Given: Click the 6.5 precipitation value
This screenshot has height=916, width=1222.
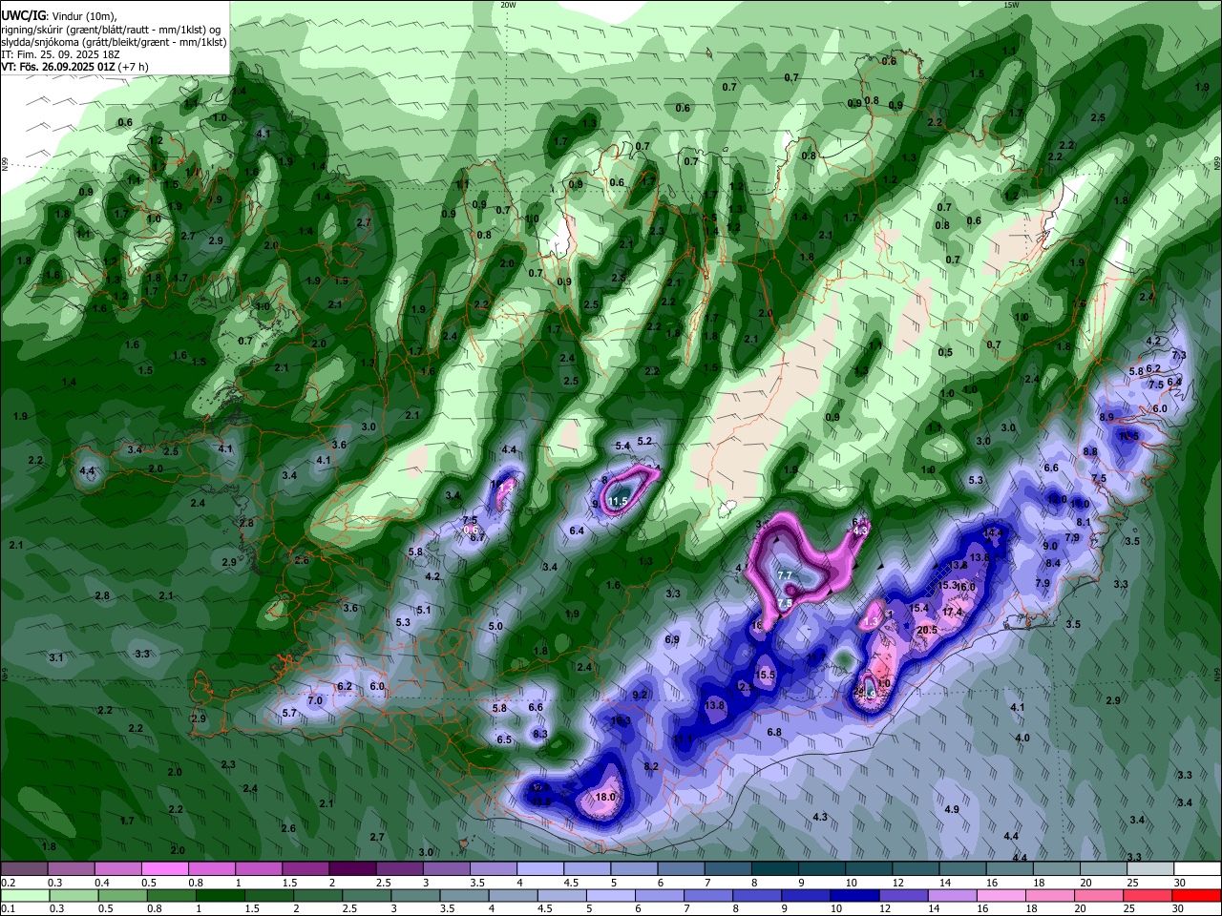Looking at the screenshot, I should pyautogui.click(x=504, y=739).
